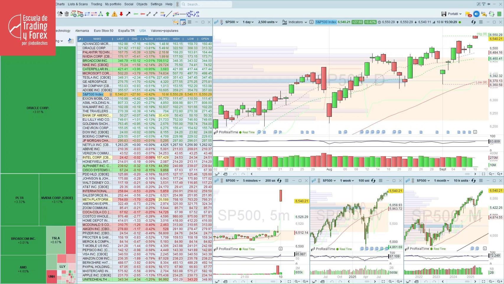Open the Trading menu
This screenshot has height=284, width=504.
(x=96, y=4)
